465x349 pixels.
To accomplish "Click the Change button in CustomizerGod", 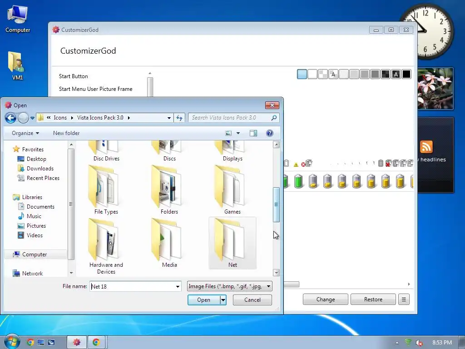I will (x=325, y=299).
